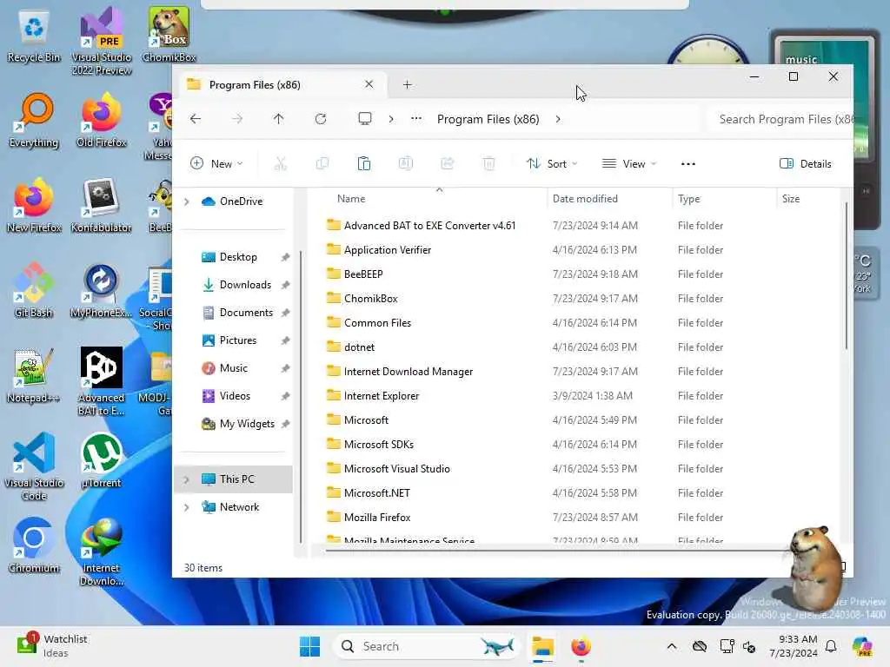Select the Microsoft.NET folder

[377, 493]
